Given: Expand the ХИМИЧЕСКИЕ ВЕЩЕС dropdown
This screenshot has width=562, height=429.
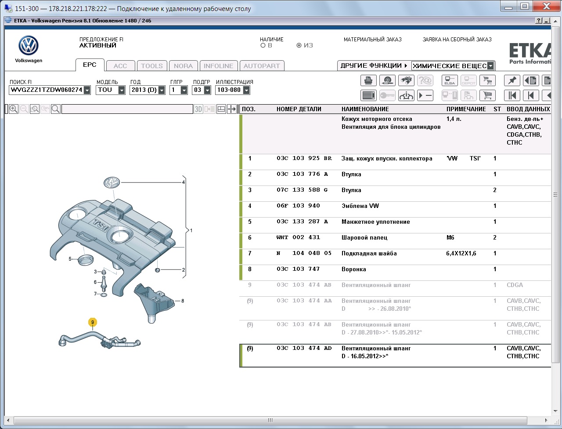Looking at the screenshot, I should coord(490,66).
